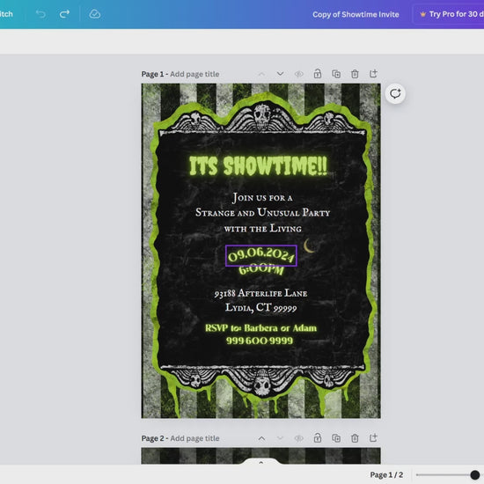This screenshot has height=484, width=484.
Task: Open the comment bubble beside the canvas
Action: [x=395, y=93]
